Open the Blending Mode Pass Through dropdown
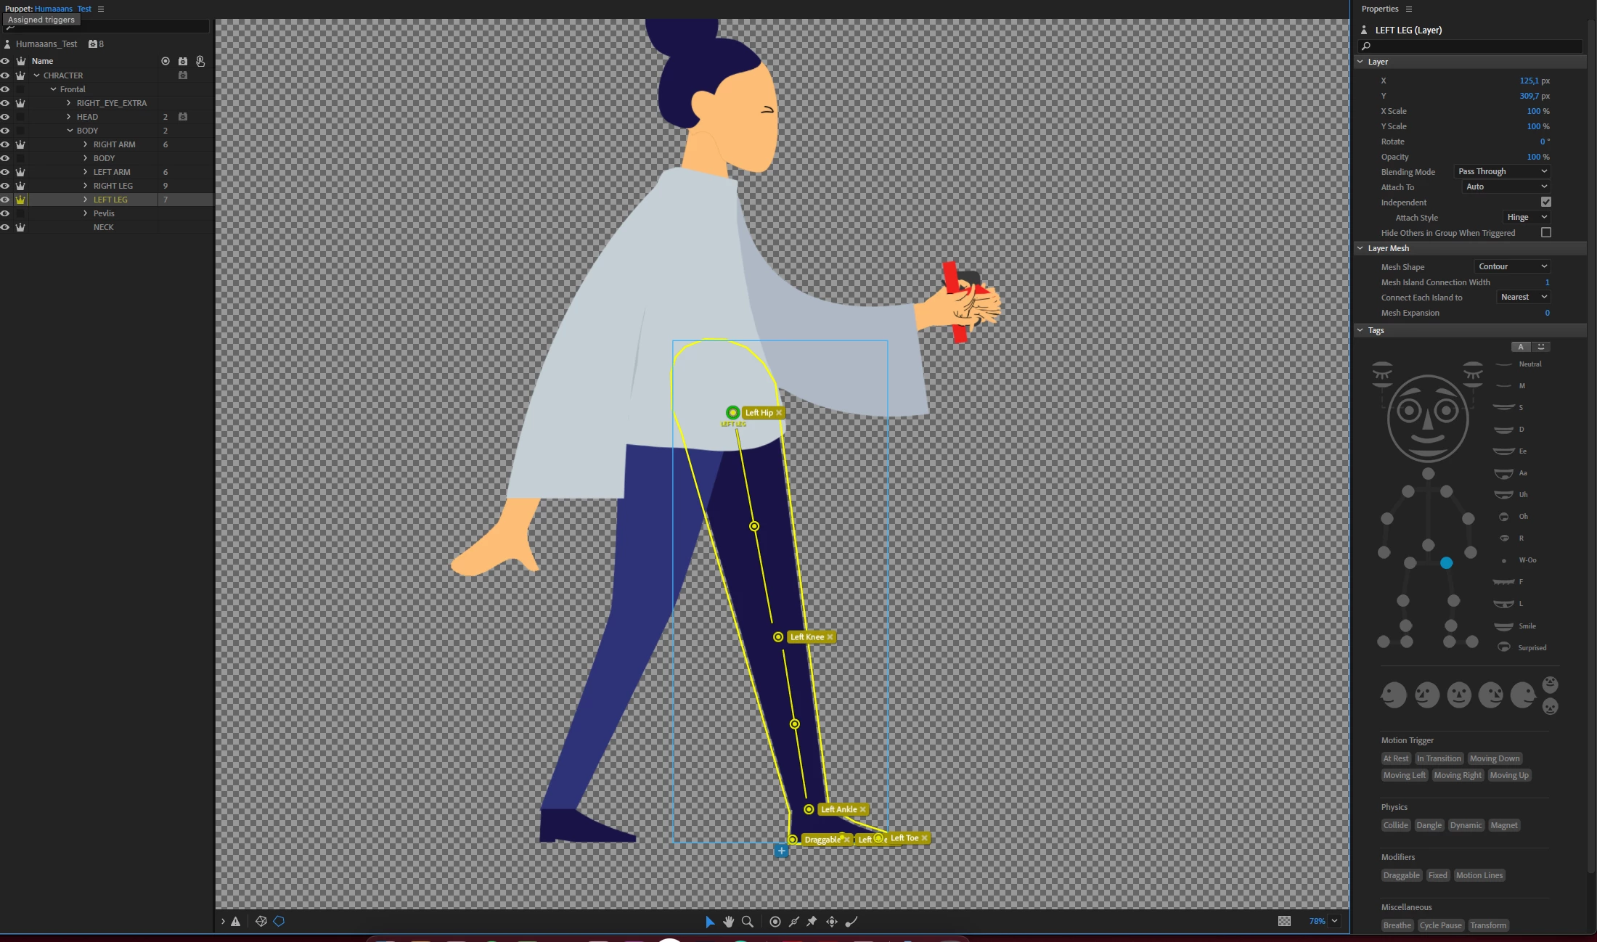Viewport: 1597px width, 942px height. pos(1502,172)
